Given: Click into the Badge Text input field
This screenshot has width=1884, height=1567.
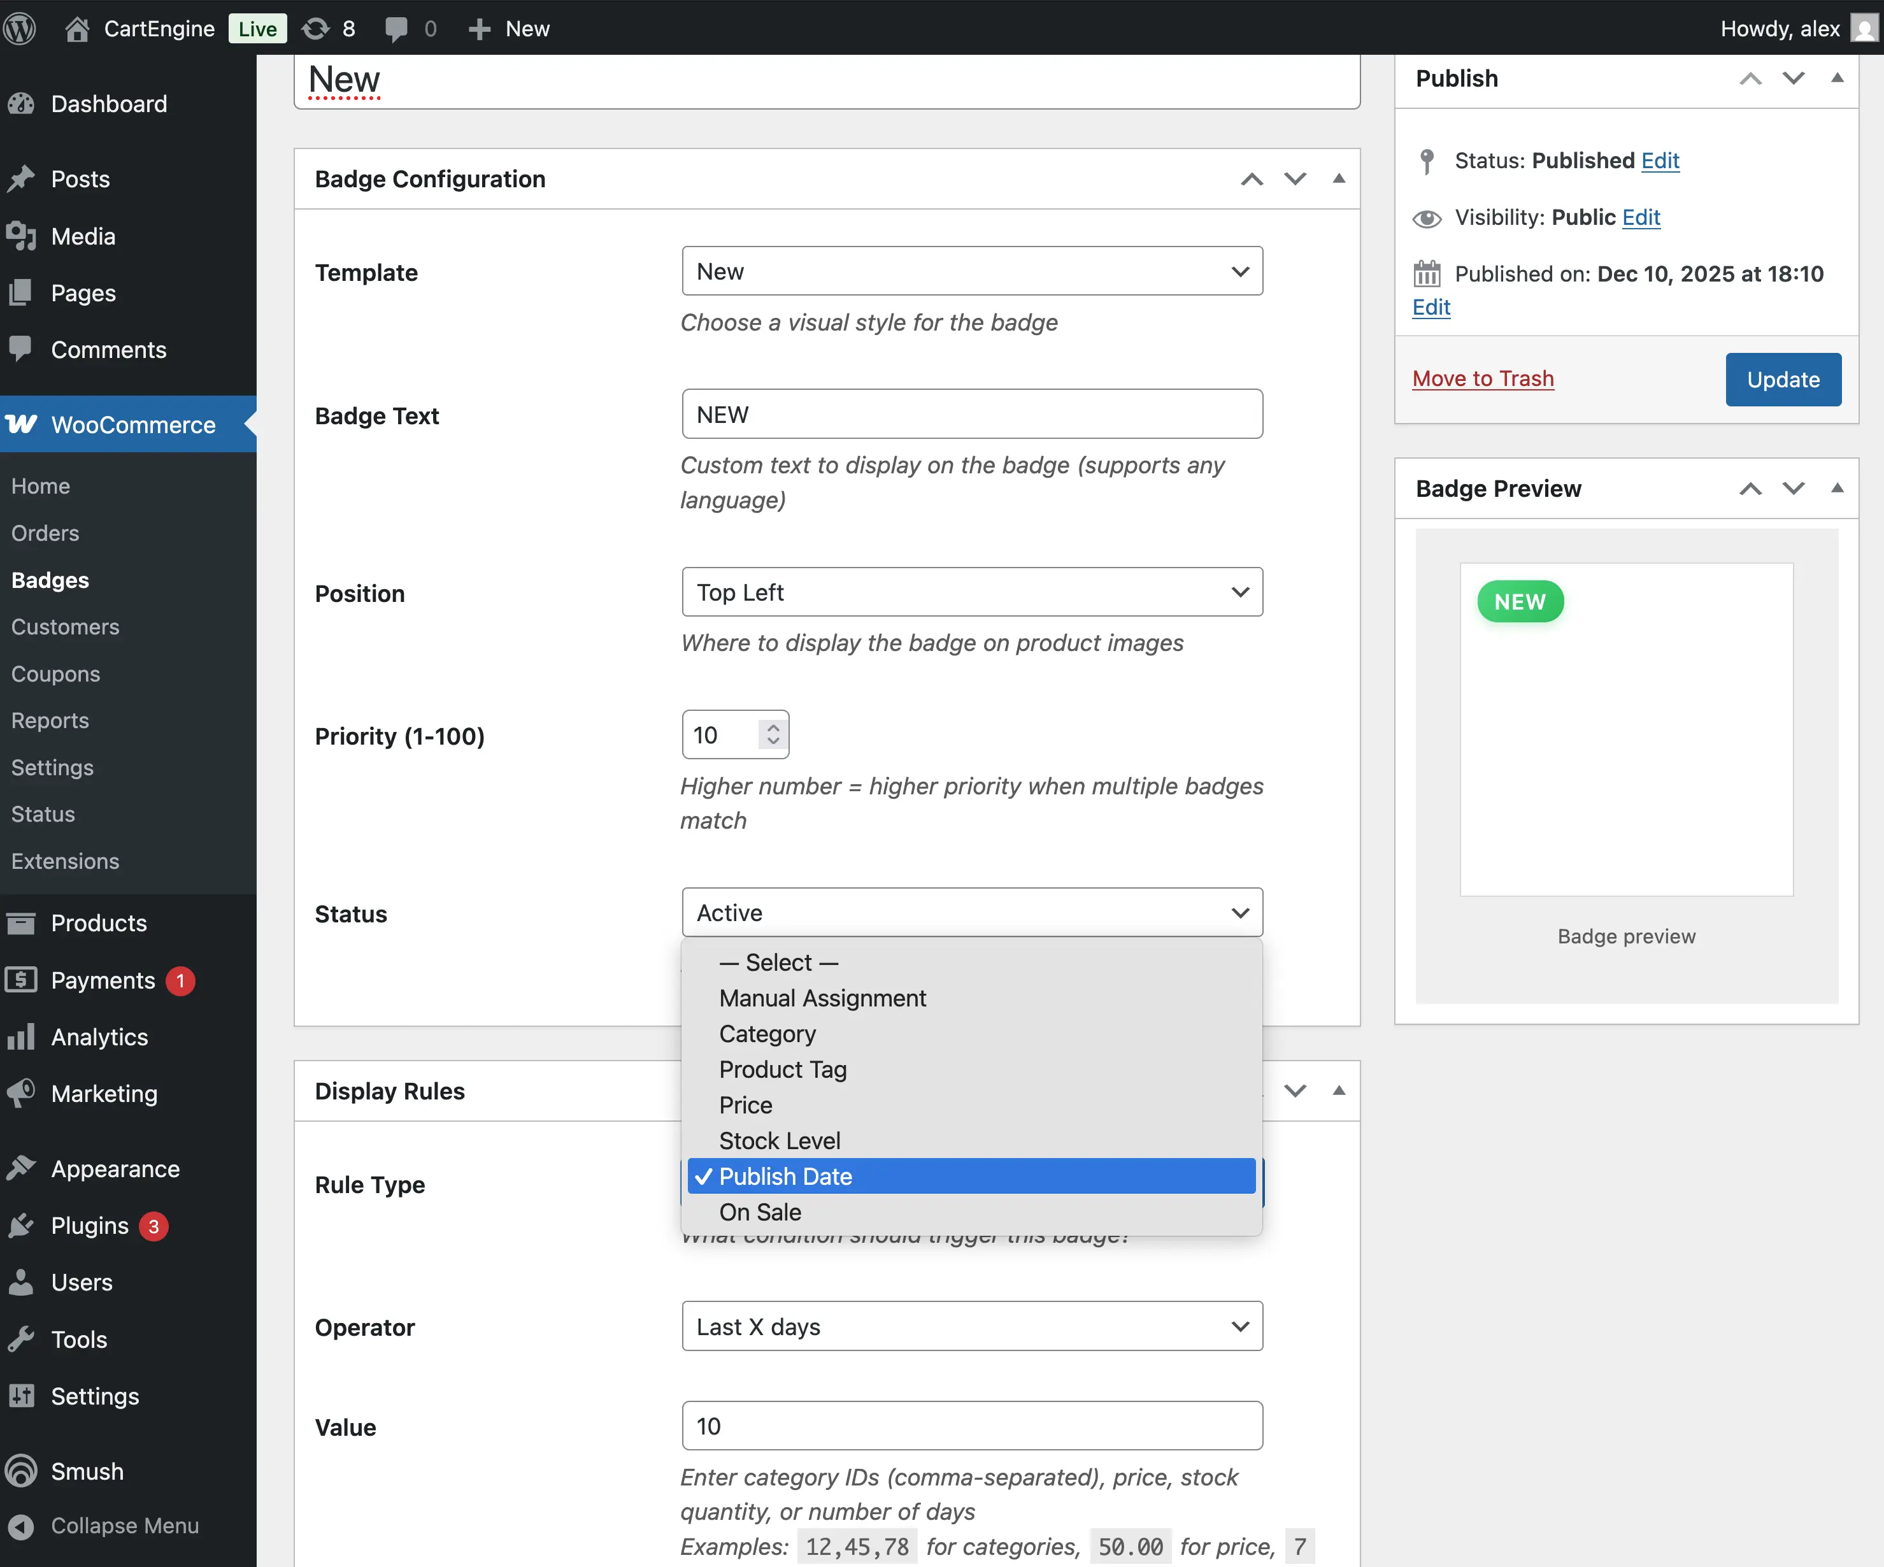Looking at the screenshot, I should 971,415.
